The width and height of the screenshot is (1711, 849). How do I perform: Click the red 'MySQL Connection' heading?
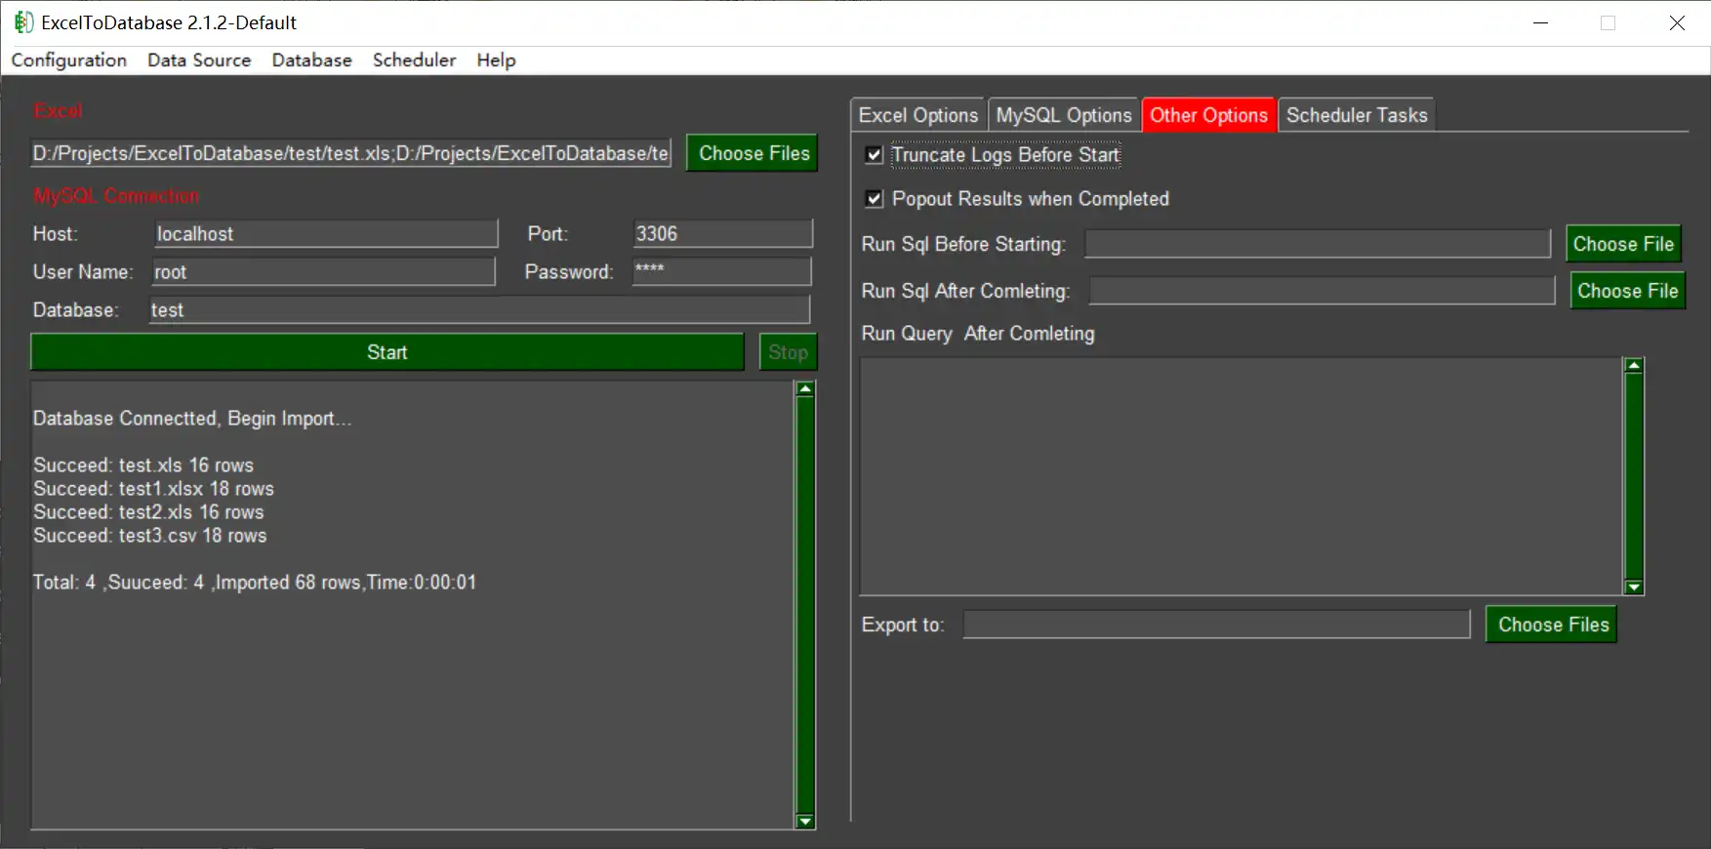click(x=116, y=196)
